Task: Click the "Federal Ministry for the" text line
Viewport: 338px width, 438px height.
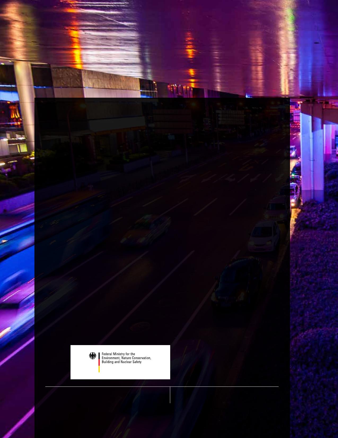Action: pos(118,354)
